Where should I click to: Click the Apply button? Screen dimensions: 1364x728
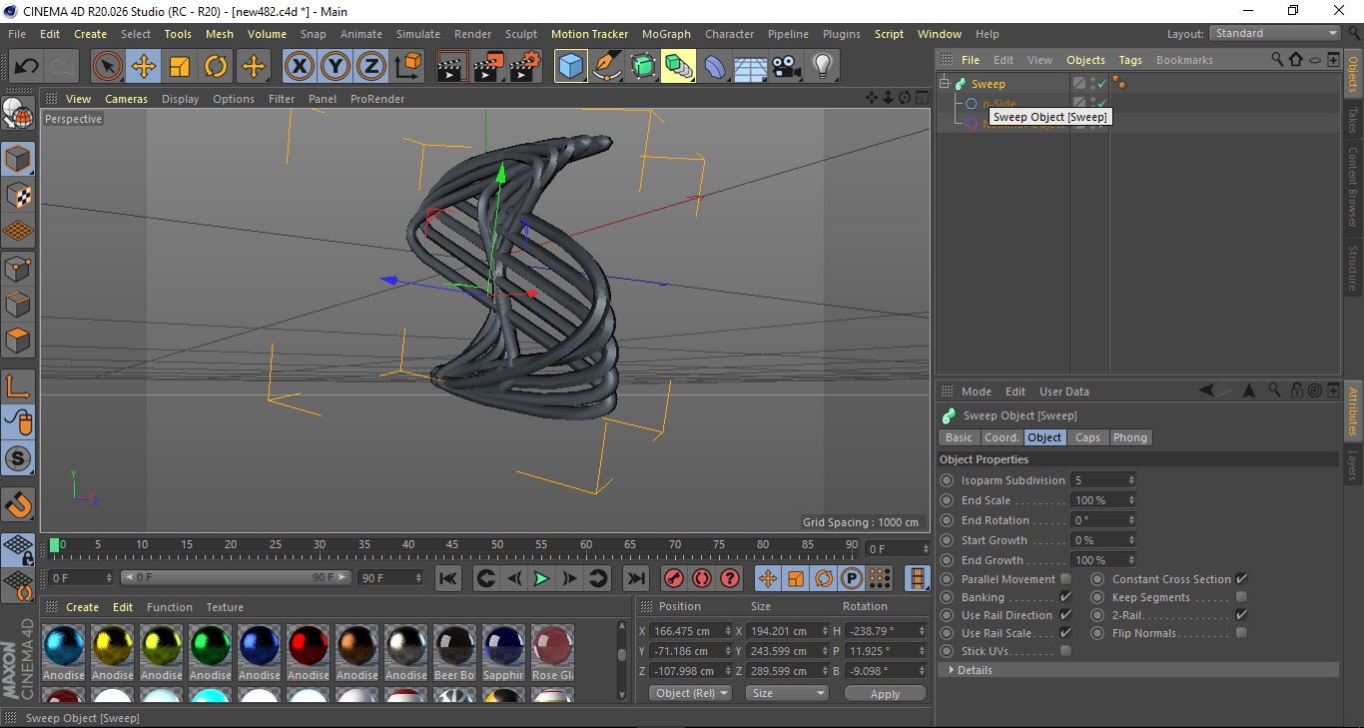point(885,694)
